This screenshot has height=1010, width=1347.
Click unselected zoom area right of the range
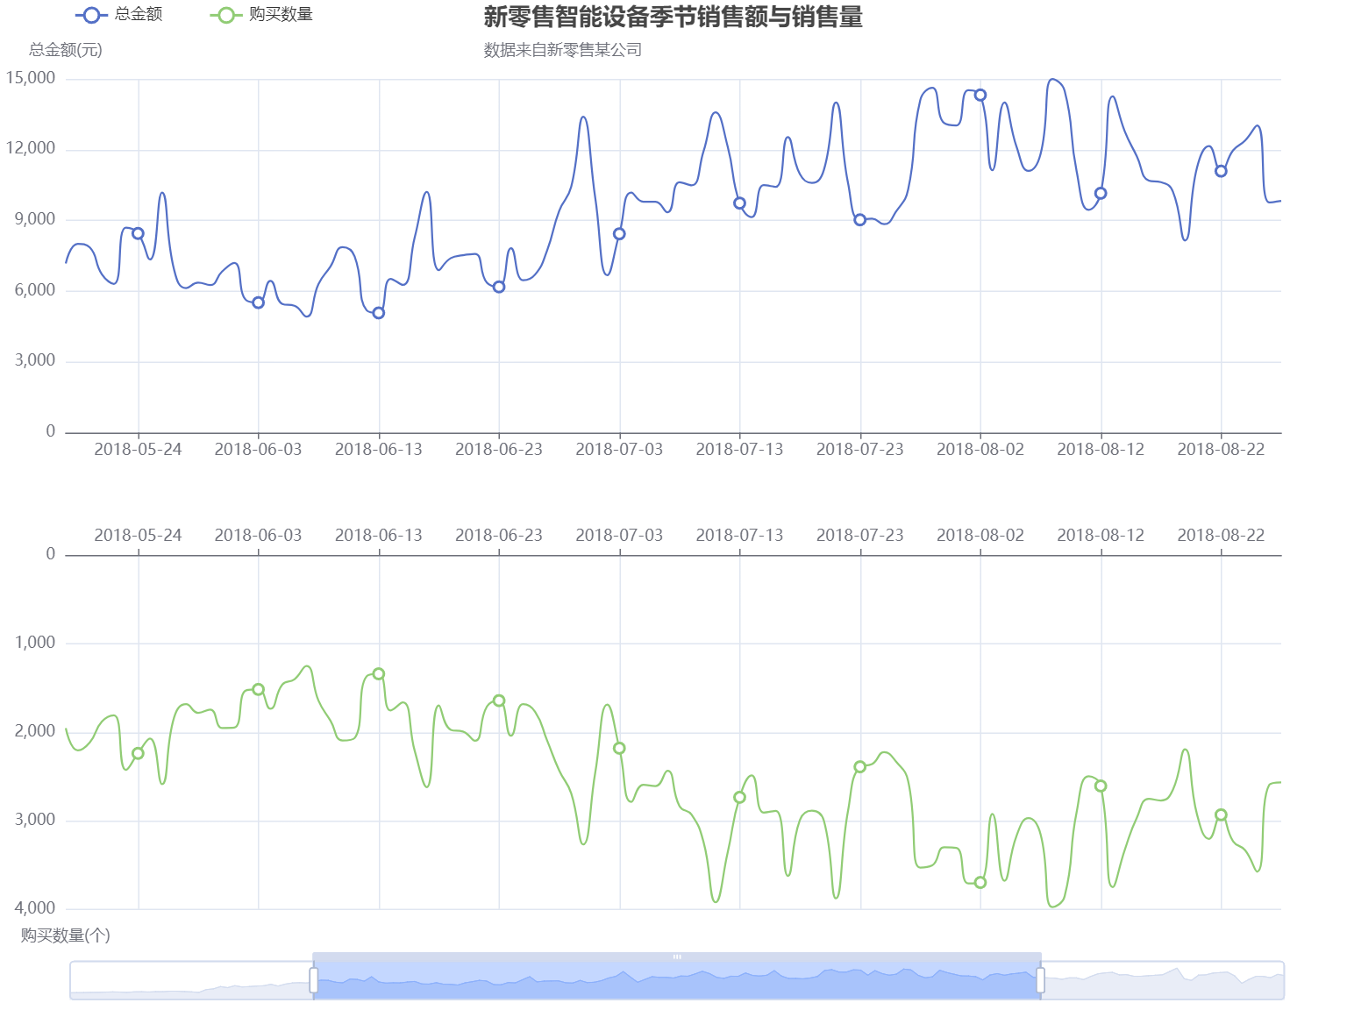(1163, 980)
